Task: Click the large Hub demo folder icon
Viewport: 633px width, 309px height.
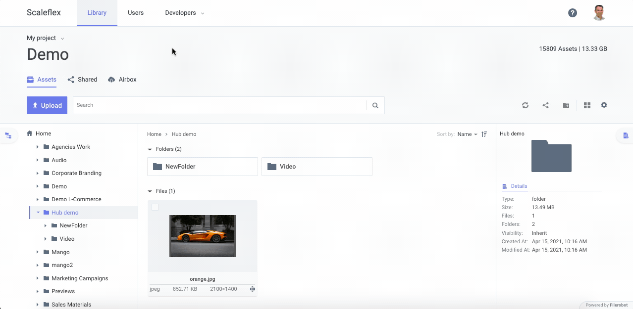Action: coord(551,156)
